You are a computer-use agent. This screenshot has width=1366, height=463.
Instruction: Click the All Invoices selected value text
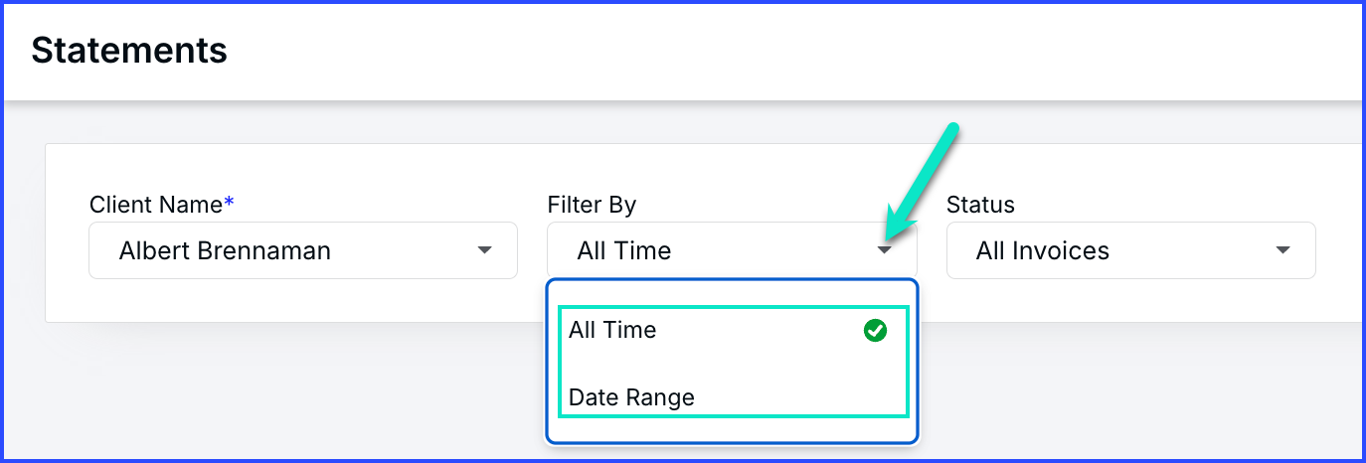pos(1043,251)
